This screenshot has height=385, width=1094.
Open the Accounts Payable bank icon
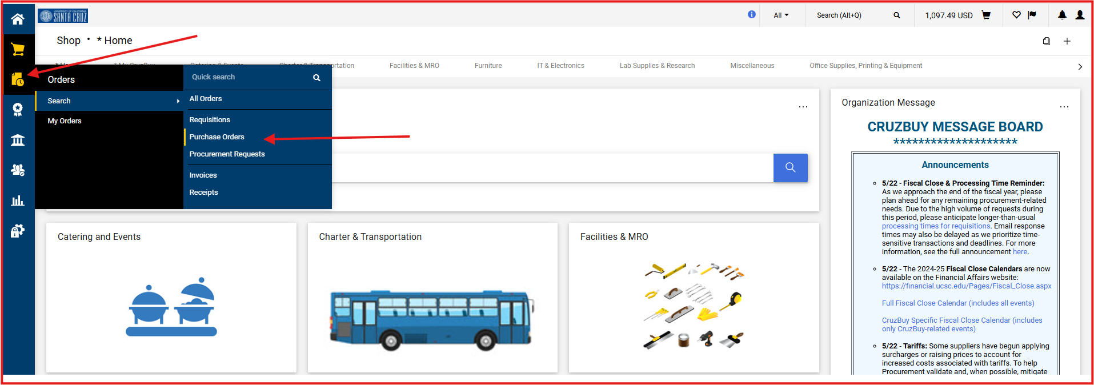click(18, 140)
